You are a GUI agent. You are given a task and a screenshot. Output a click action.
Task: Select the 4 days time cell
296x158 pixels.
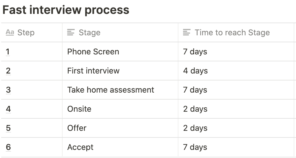(x=236, y=71)
